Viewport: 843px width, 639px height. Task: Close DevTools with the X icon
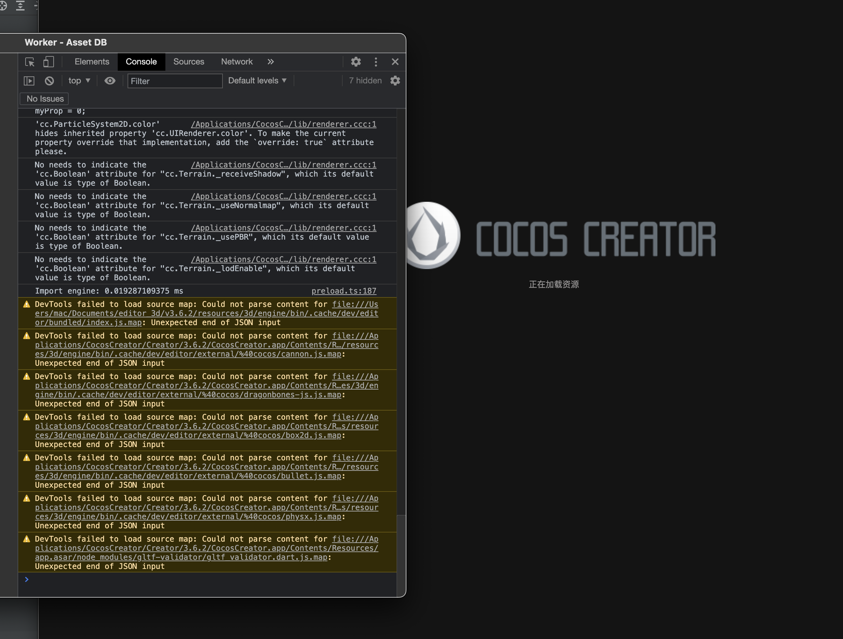point(395,62)
